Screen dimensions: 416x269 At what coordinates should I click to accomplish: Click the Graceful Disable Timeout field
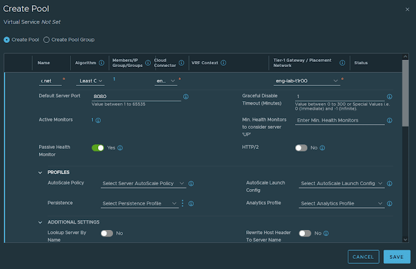click(x=340, y=97)
